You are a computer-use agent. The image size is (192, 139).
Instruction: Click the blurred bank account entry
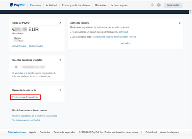(x=33, y=67)
